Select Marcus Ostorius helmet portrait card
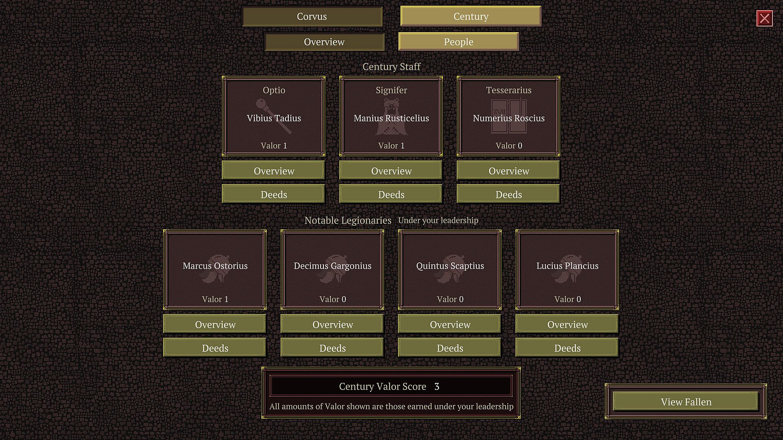The height and width of the screenshot is (440, 783). [x=215, y=270]
